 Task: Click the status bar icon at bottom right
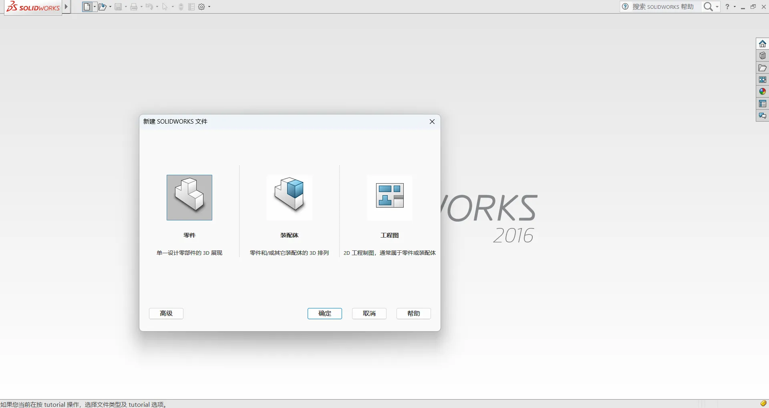tap(763, 404)
